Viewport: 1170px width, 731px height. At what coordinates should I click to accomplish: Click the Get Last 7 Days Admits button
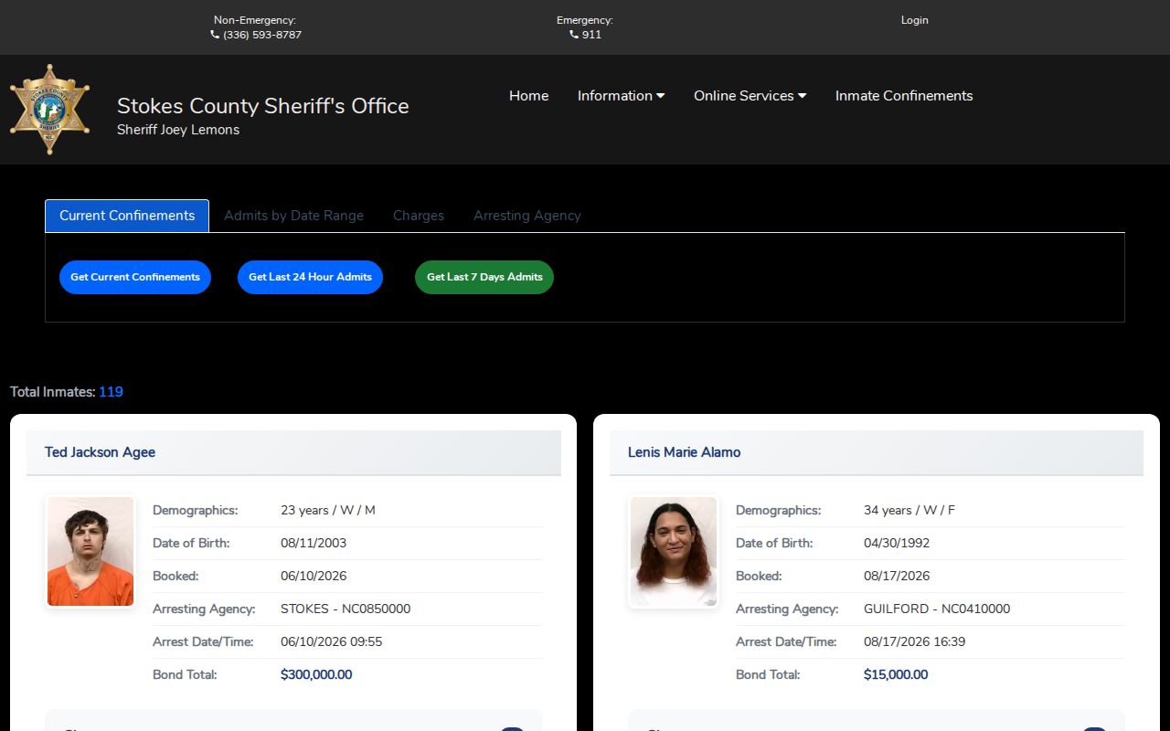pos(484,277)
